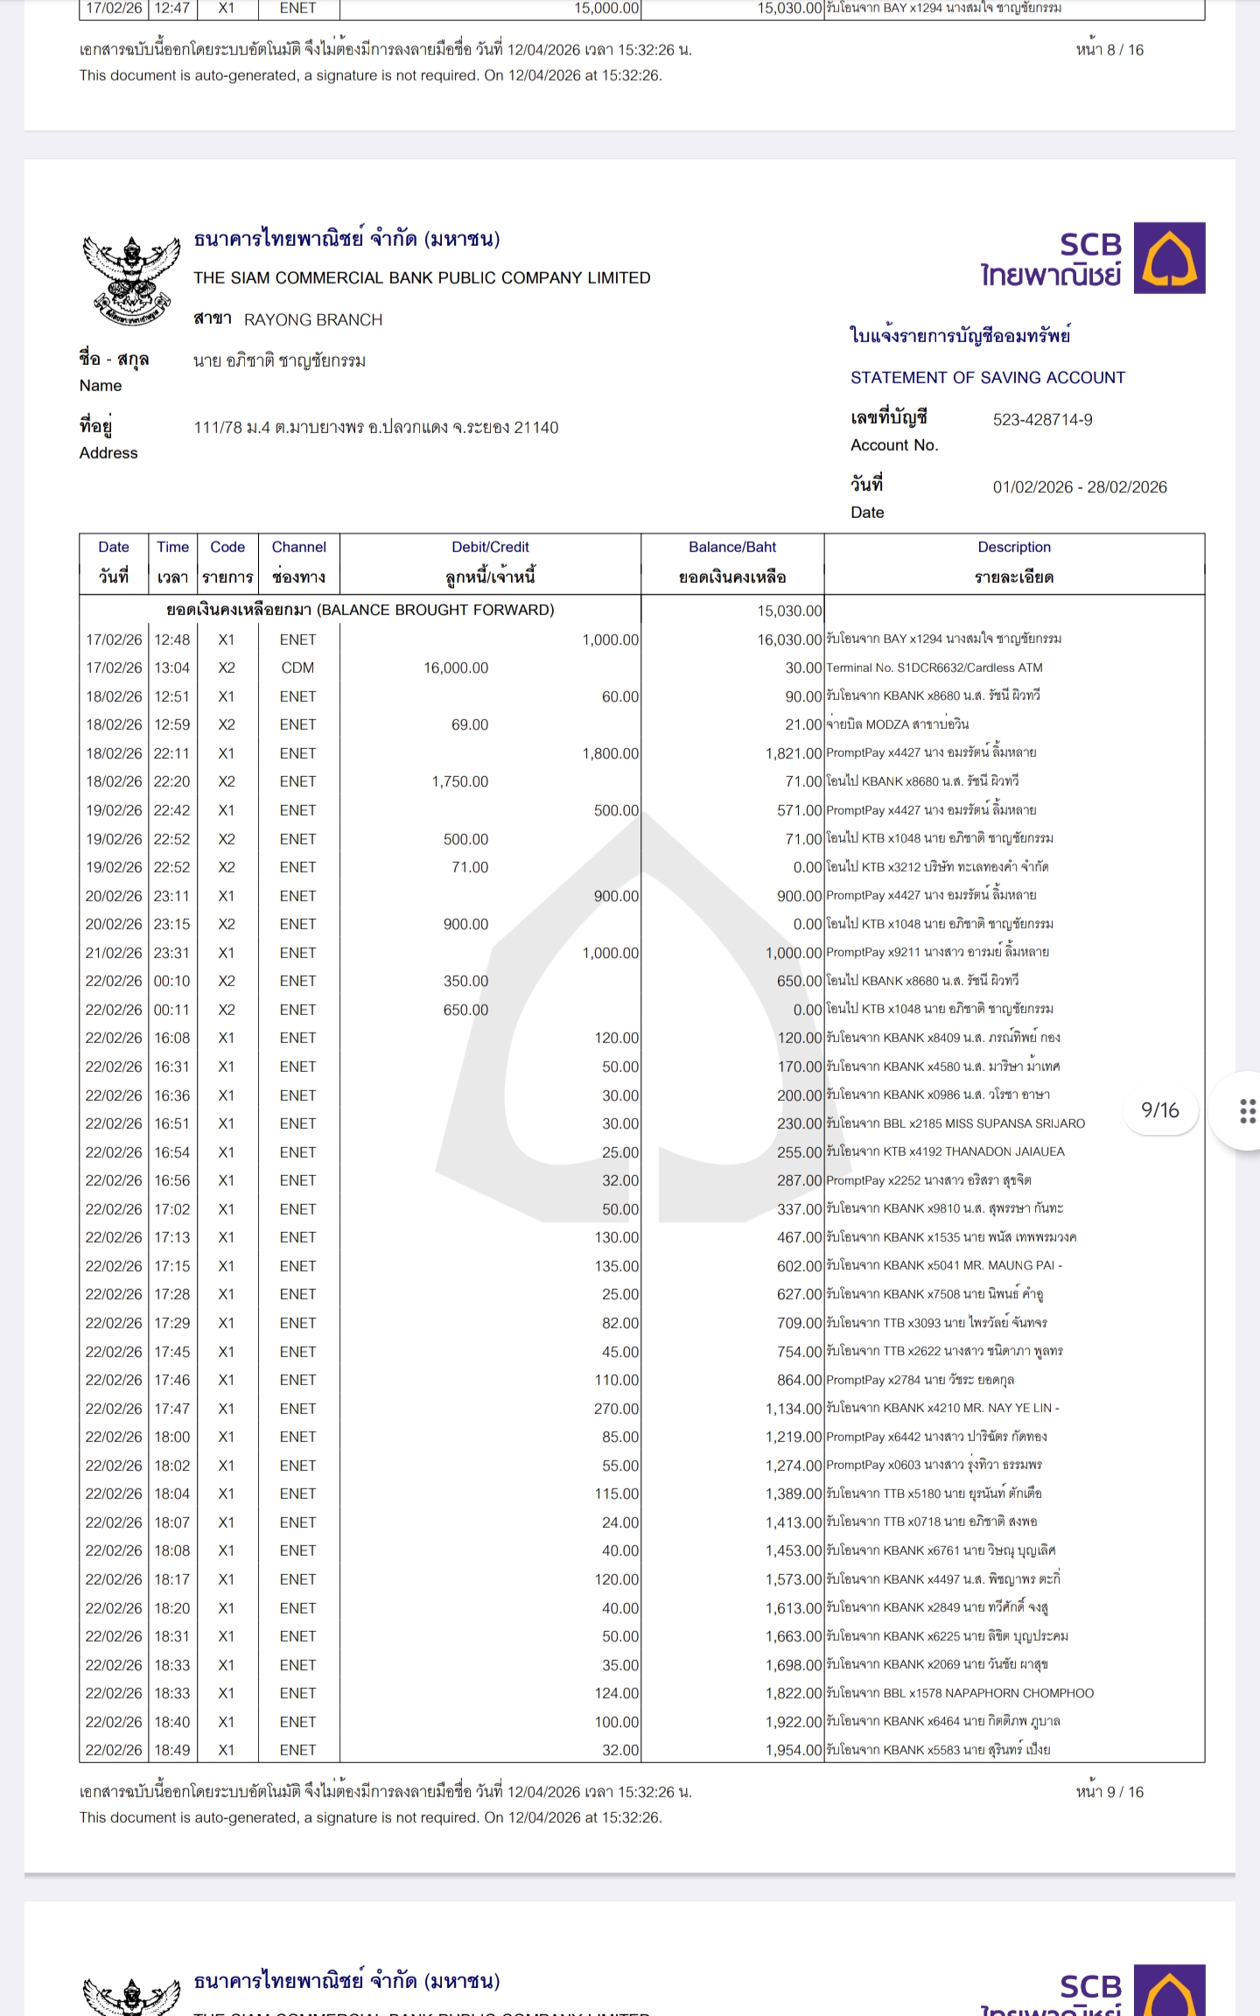Click the CDM channel cell in the table
The image size is (1260, 2016).
pos(297,668)
